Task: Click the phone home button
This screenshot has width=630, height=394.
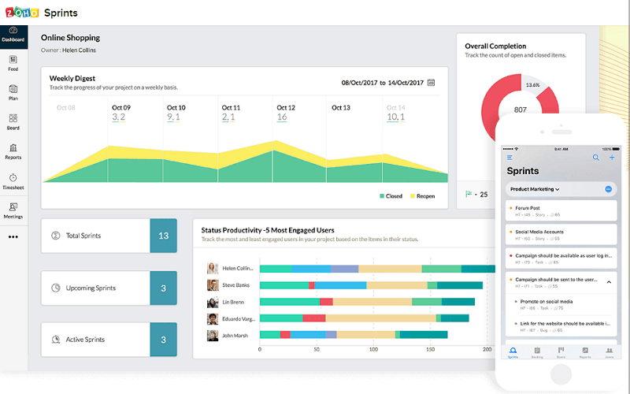Action: click(561, 374)
